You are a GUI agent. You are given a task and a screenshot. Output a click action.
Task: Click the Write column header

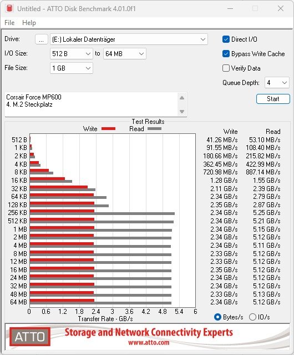[231, 132]
